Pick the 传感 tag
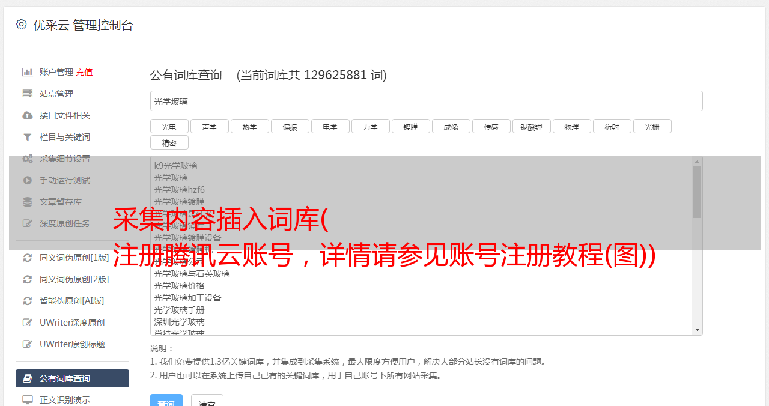This screenshot has width=769, height=406. click(491, 126)
